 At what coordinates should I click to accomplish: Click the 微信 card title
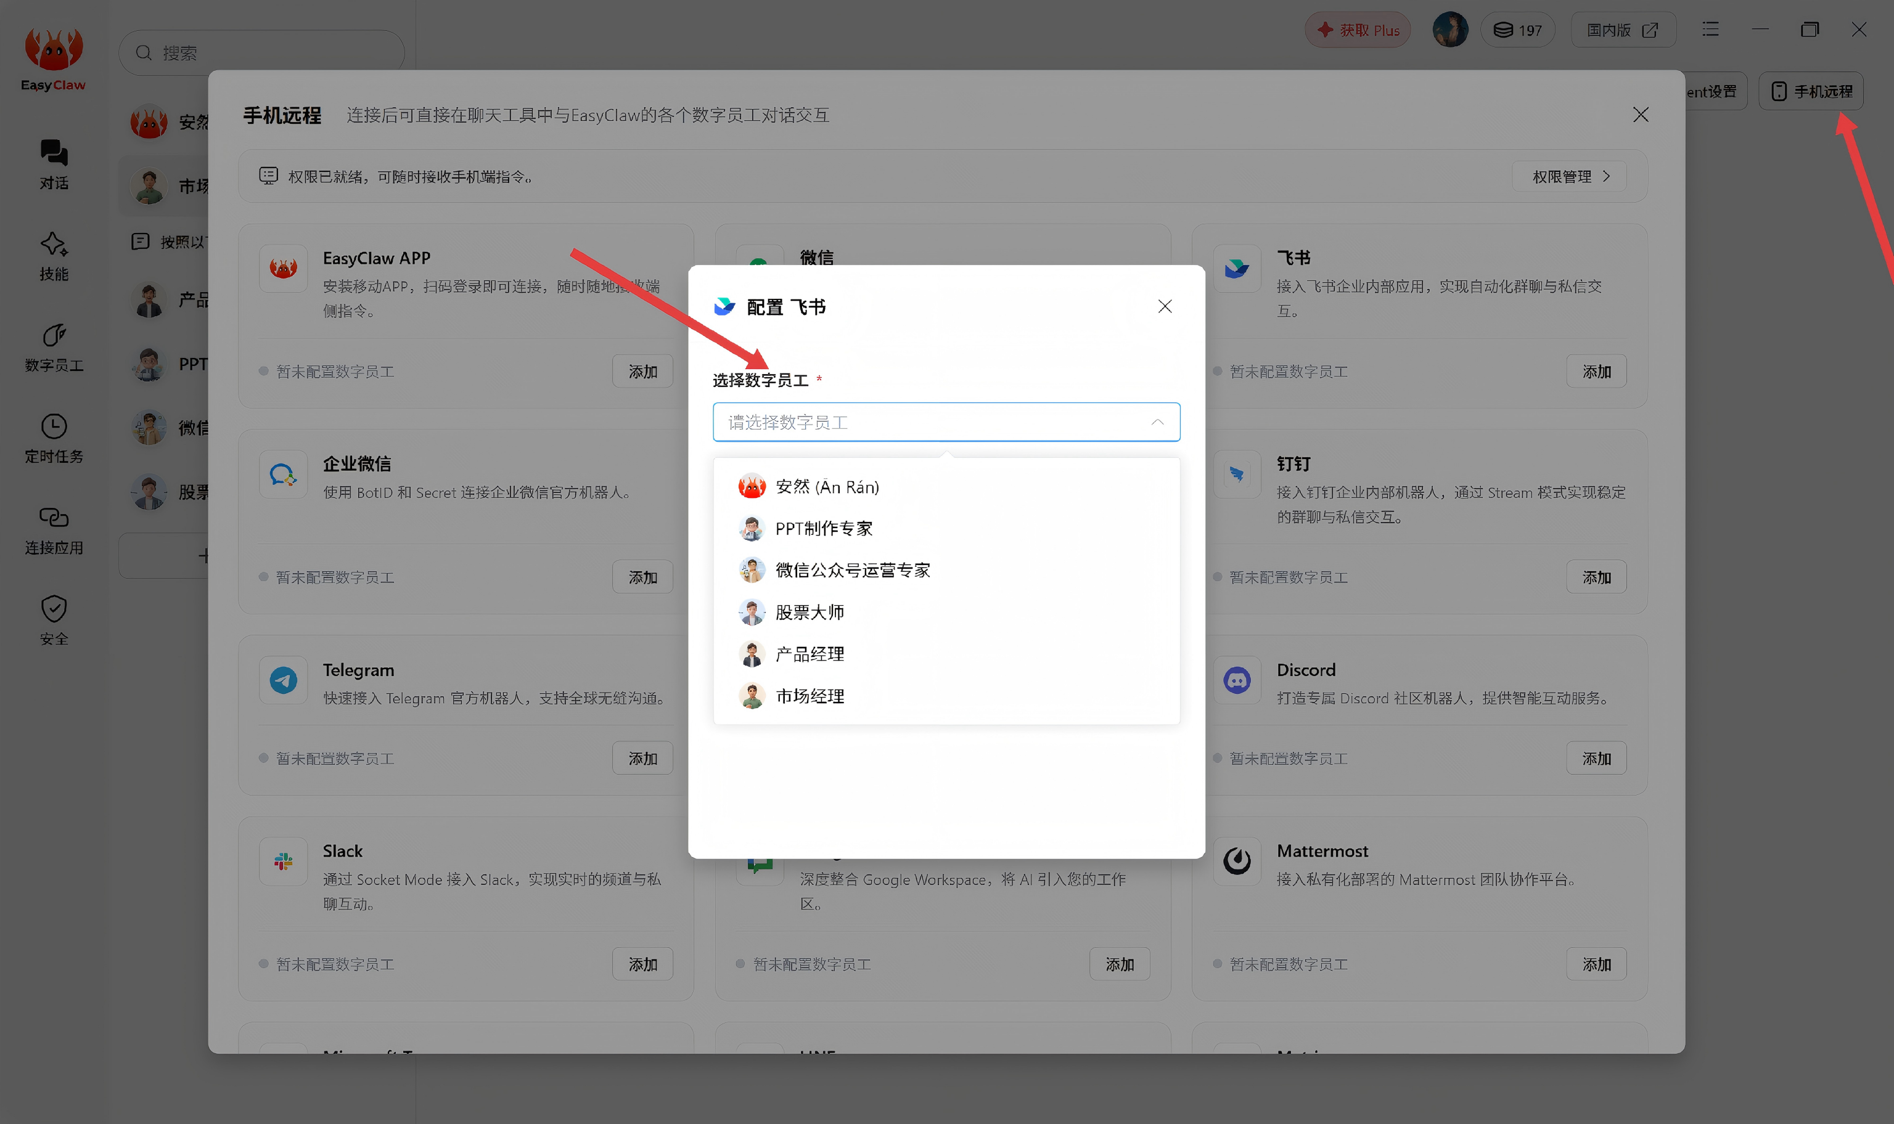coord(817,258)
